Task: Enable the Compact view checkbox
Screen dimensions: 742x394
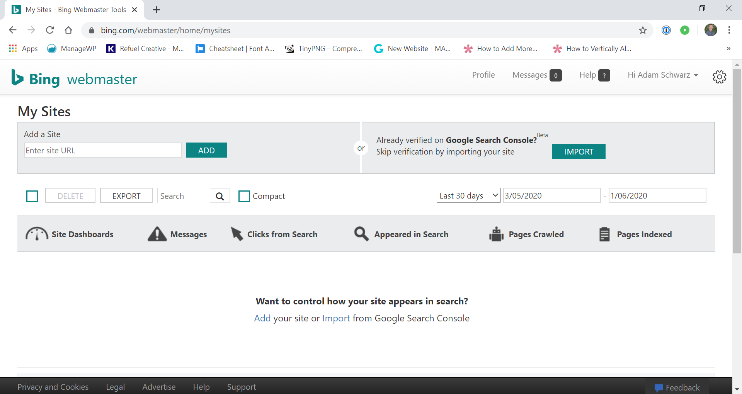Action: click(244, 196)
